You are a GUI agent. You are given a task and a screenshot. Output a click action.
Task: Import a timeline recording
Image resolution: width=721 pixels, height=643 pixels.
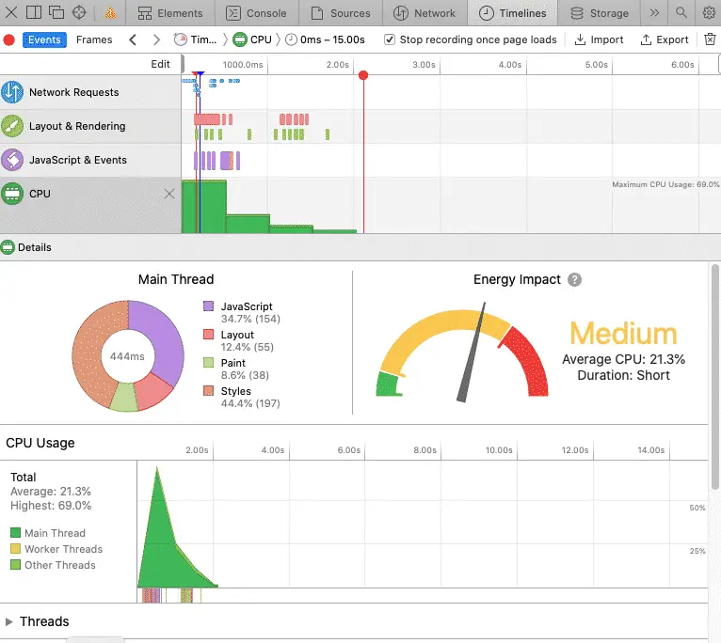point(600,40)
